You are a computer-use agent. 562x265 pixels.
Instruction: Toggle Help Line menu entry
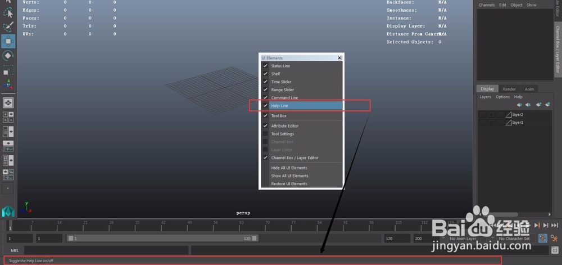point(301,106)
